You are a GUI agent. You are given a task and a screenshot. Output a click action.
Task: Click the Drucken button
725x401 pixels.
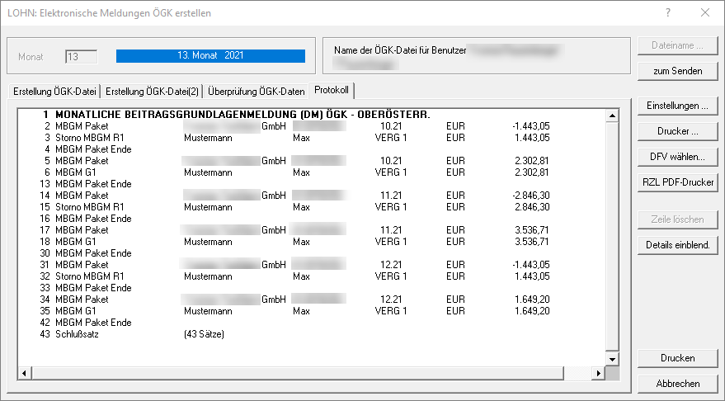(677, 358)
